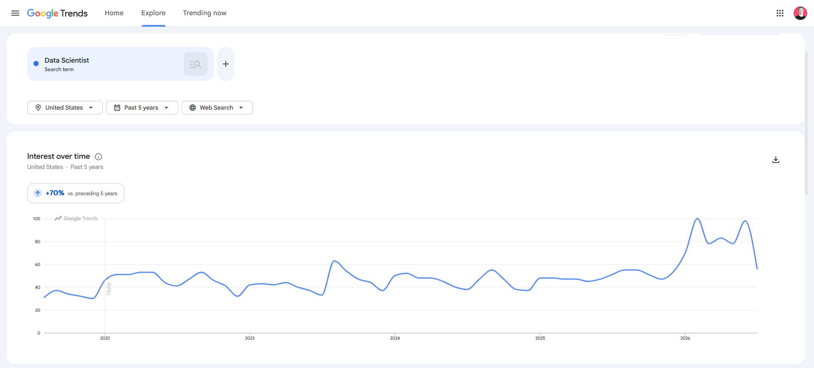The image size is (814, 368).
Task: Show Interest over time info tooltip
Action: coord(98,157)
